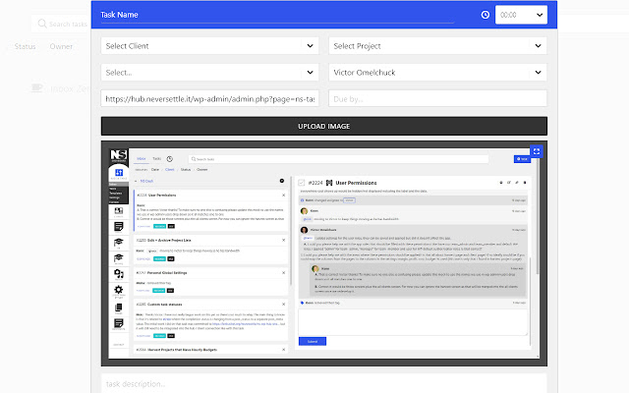Open stacked documents icon in preview sidebar
Image resolution: width=629 pixels, height=393 pixels.
pos(119,308)
